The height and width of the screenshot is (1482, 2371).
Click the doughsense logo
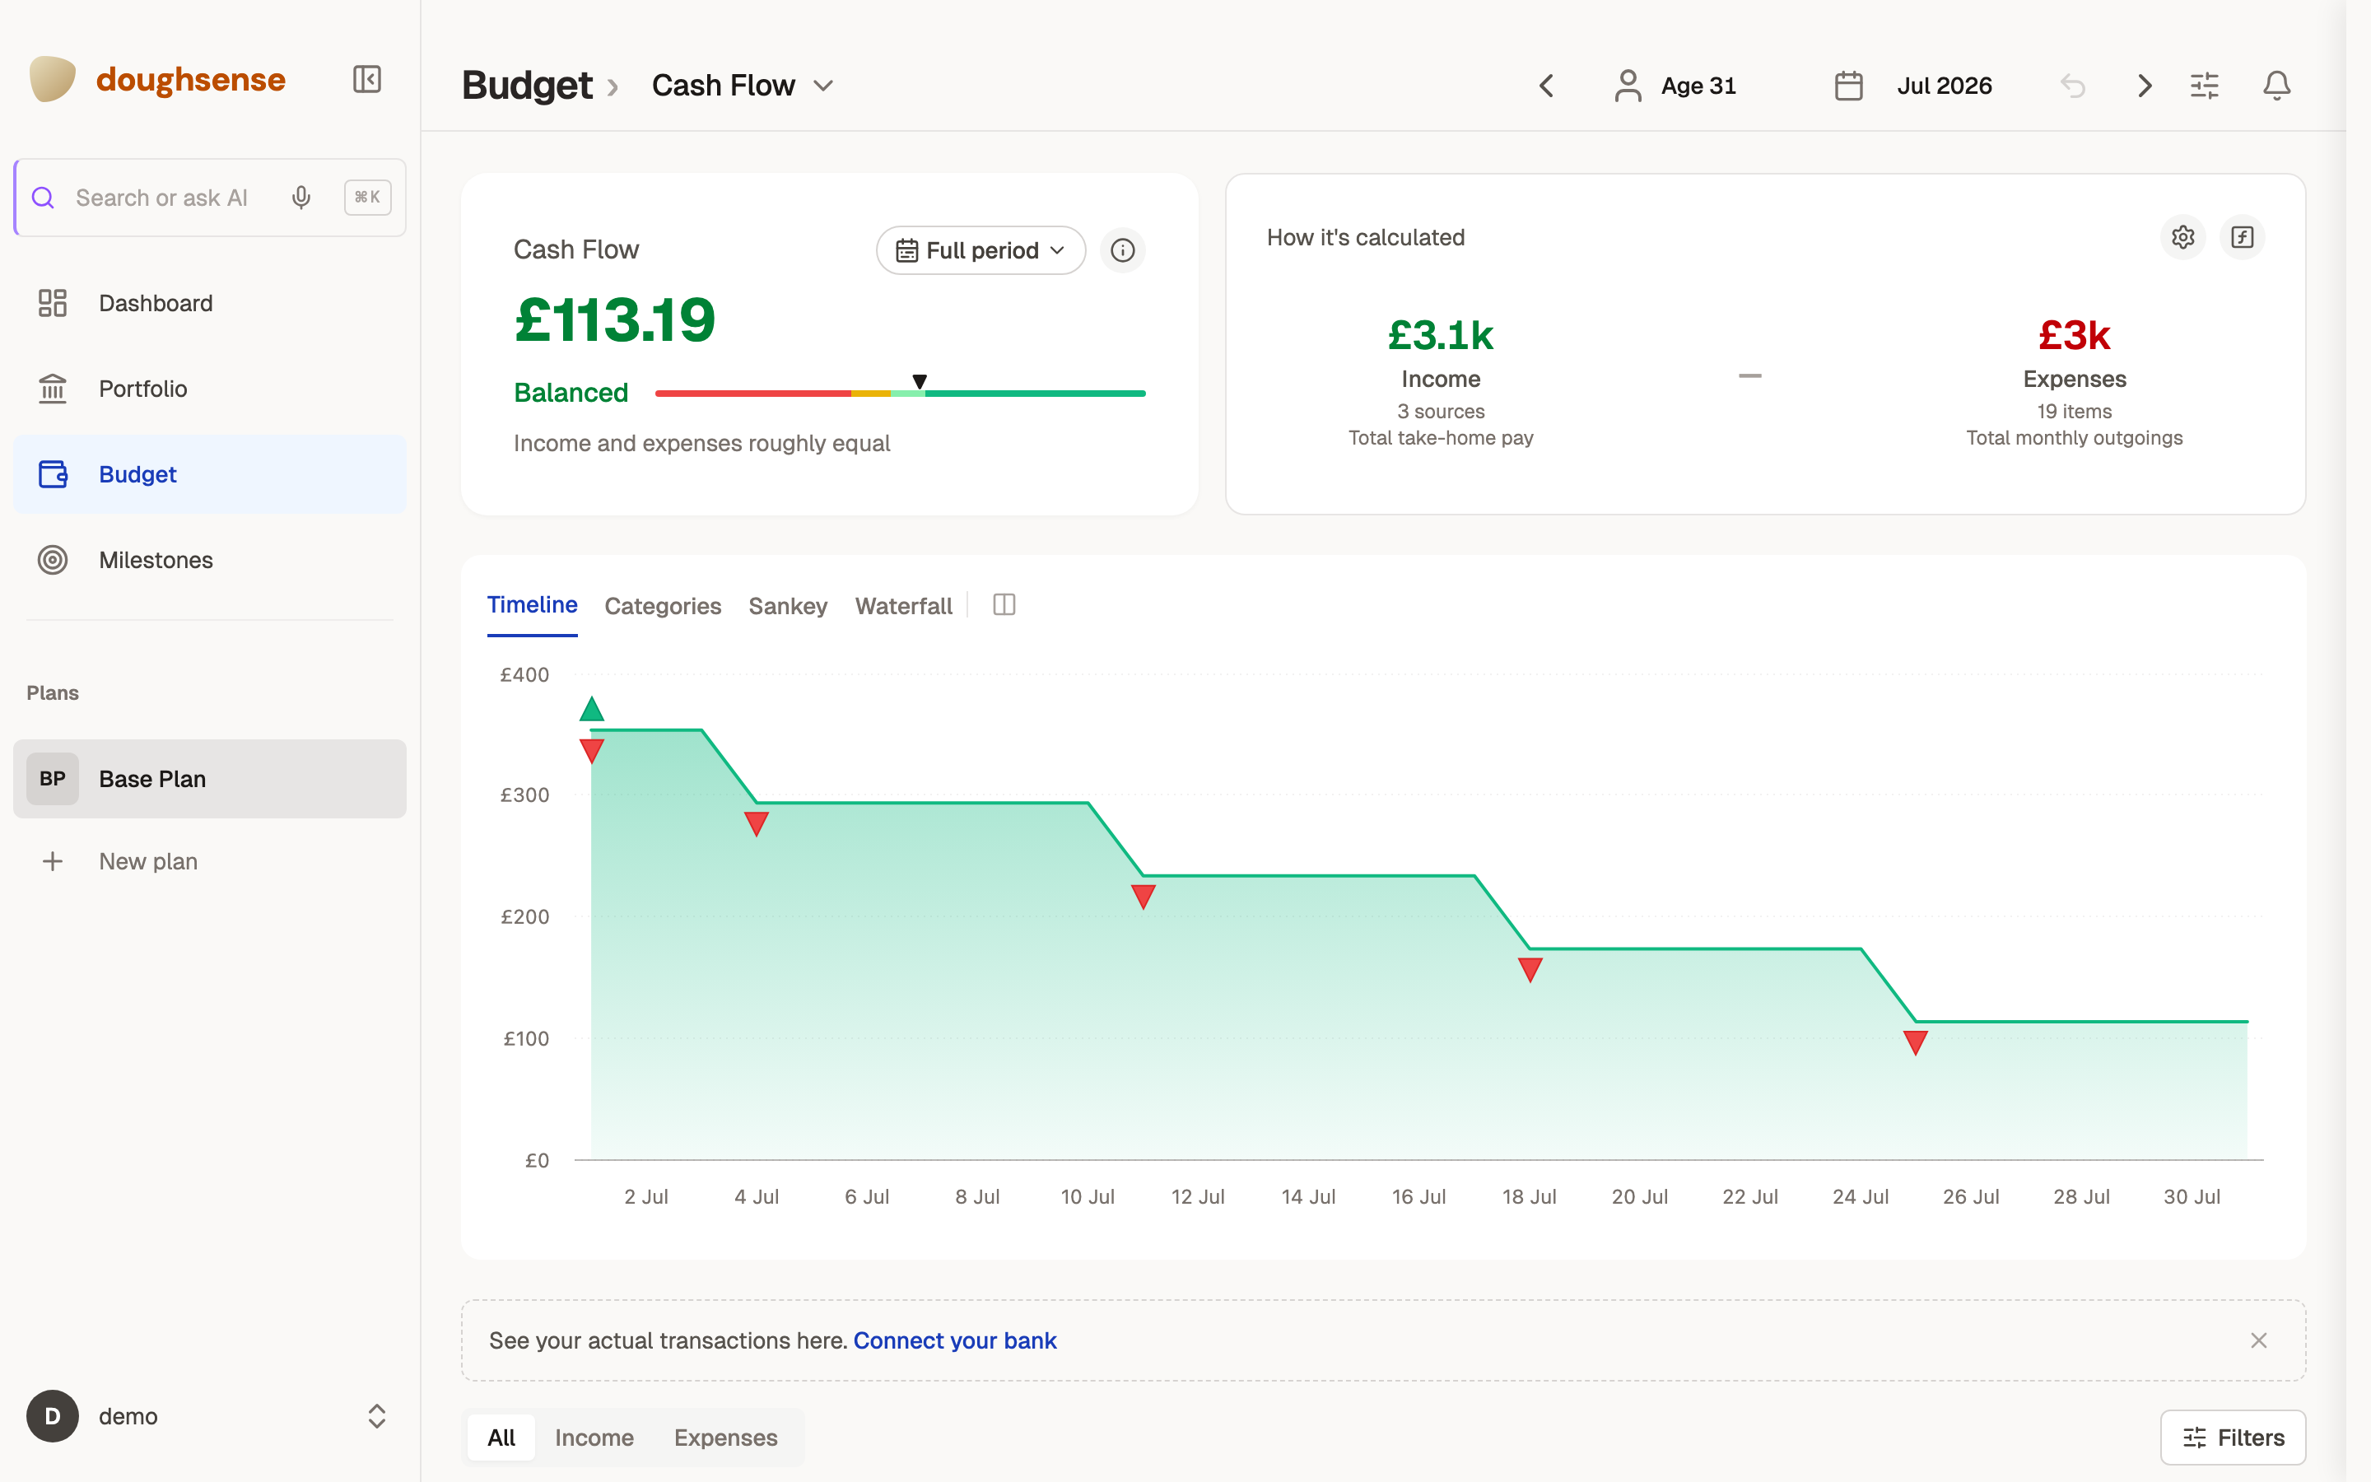pyautogui.click(x=158, y=79)
